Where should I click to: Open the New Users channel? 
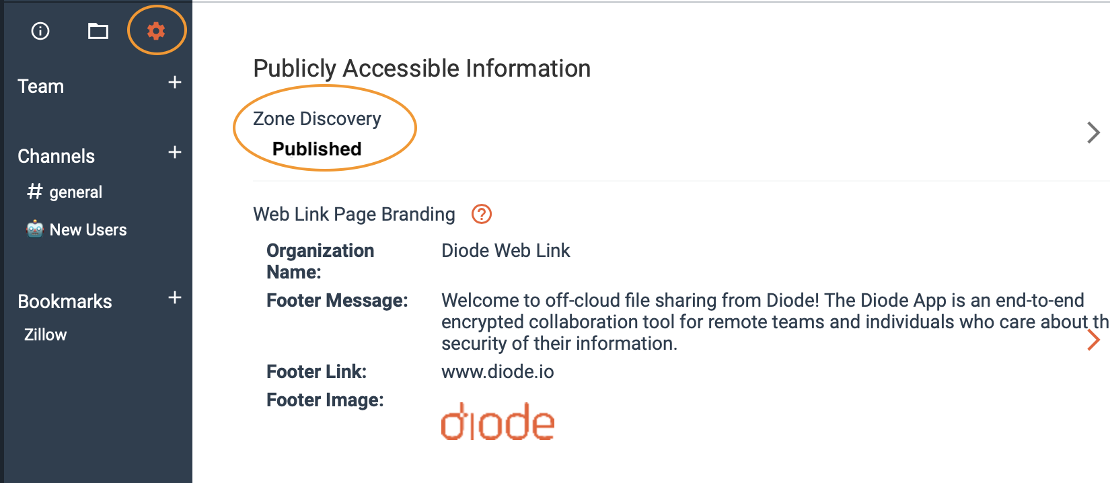[x=88, y=230]
